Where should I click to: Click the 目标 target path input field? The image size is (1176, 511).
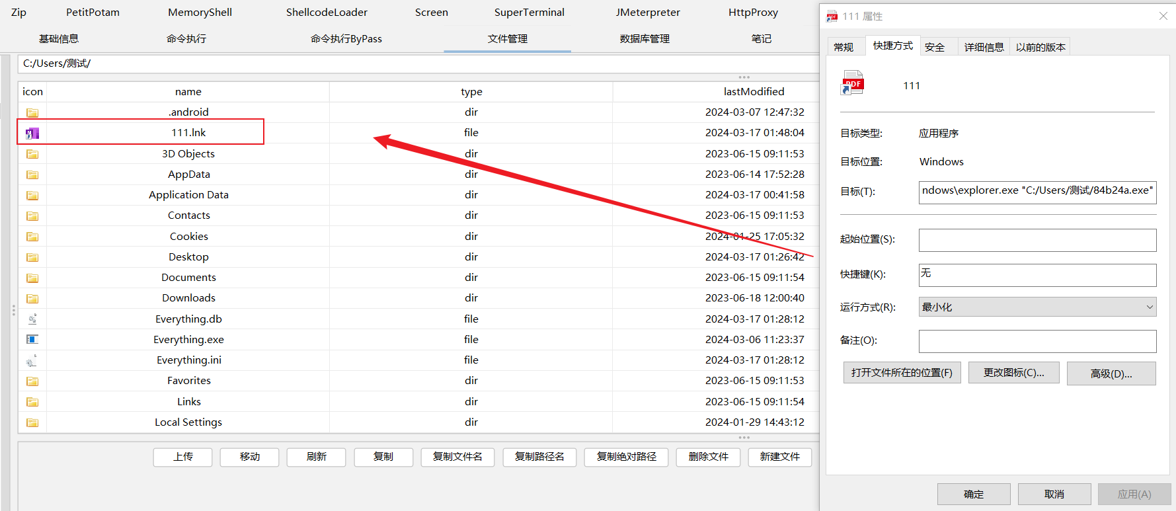[x=1037, y=191]
